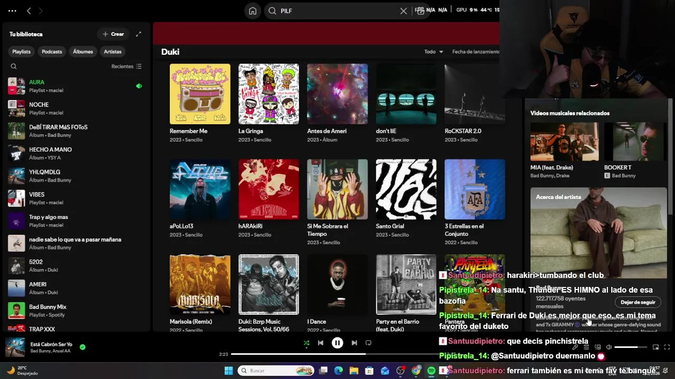Navigate forward with the right arrow
The height and width of the screenshot is (379, 675).
click(41, 11)
